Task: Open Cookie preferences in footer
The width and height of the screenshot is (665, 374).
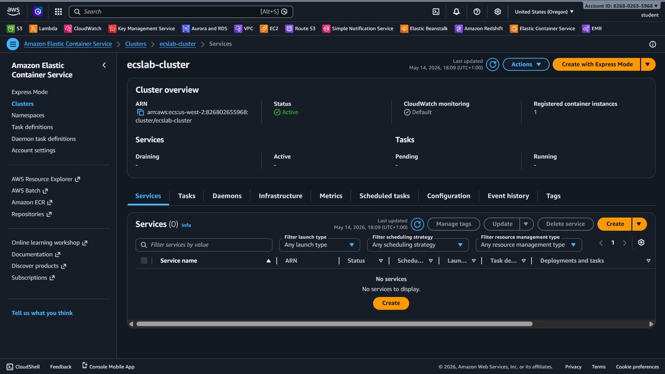Action: [x=637, y=367]
